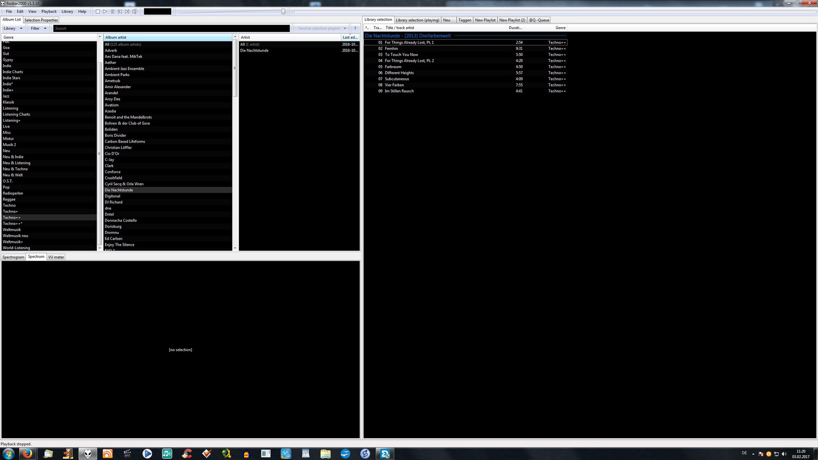
Task: Switch to the Selection Properties tab
Action: click(x=41, y=20)
